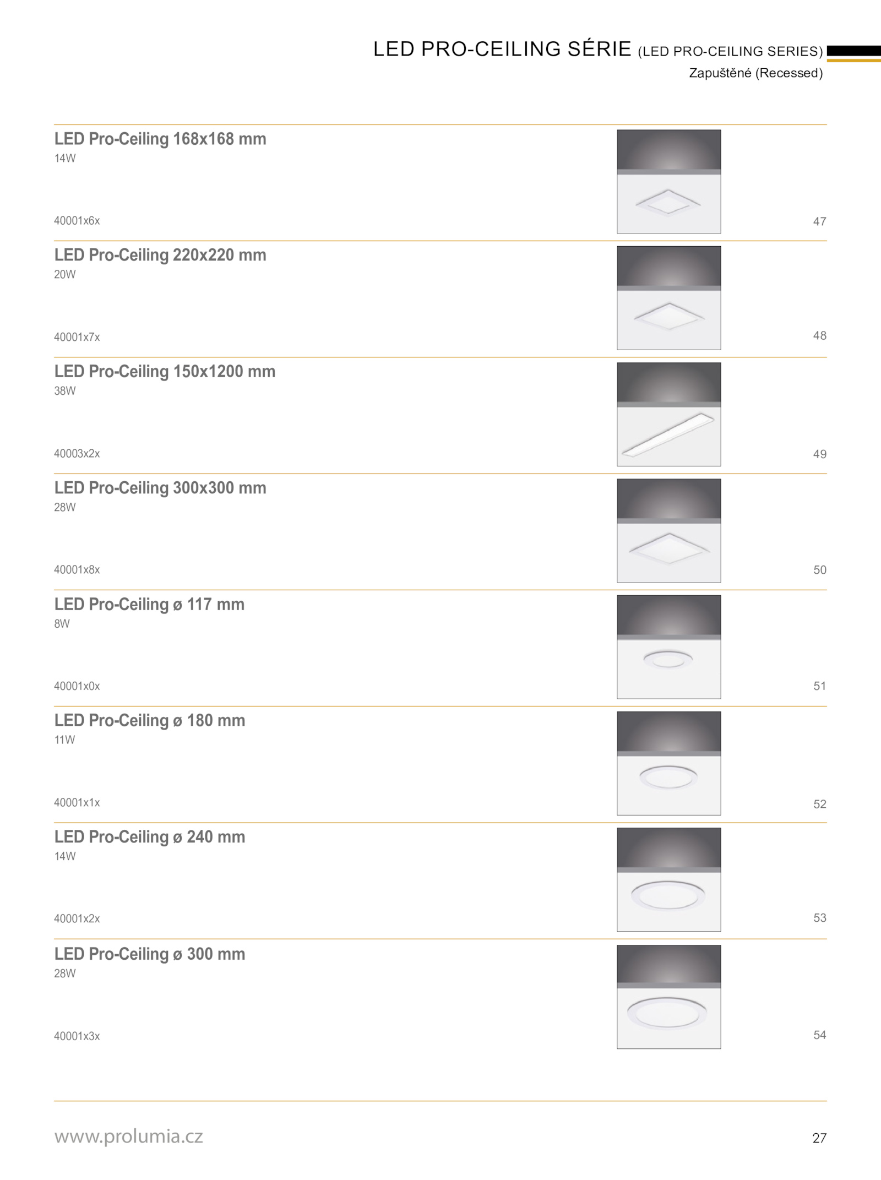Image resolution: width=881 pixels, height=1180 pixels.
Task: Open the www.prolumia.cz website link
Action: 128,1136
